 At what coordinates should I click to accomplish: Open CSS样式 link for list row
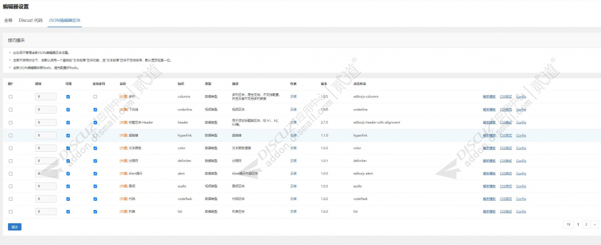tap(505, 211)
